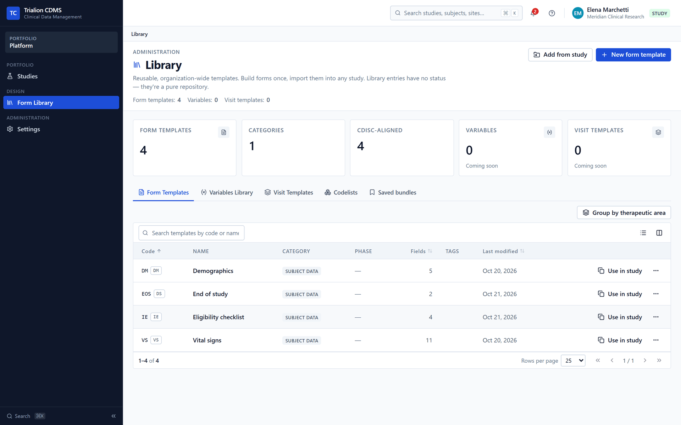Open more options for End of study row

(x=656, y=294)
